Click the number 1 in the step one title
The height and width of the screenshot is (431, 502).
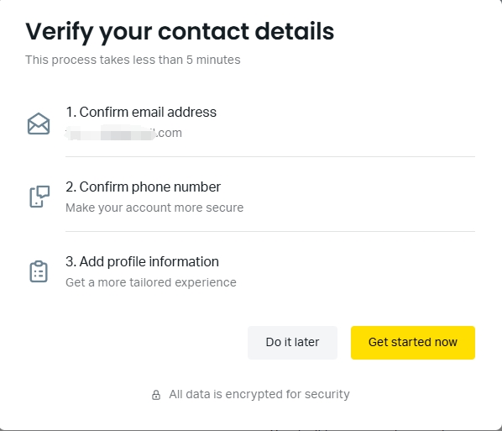70,112
